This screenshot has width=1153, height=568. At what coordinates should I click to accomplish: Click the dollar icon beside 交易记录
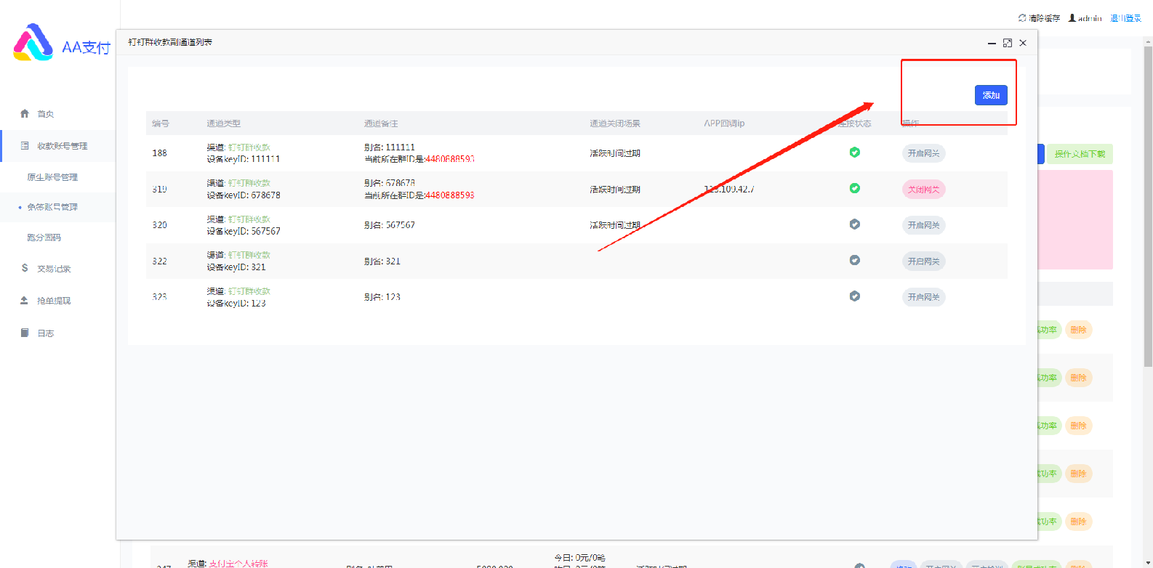[25, 268]
